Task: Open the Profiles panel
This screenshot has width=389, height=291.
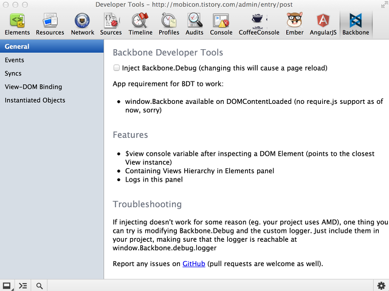Action: tap(169, 24)
